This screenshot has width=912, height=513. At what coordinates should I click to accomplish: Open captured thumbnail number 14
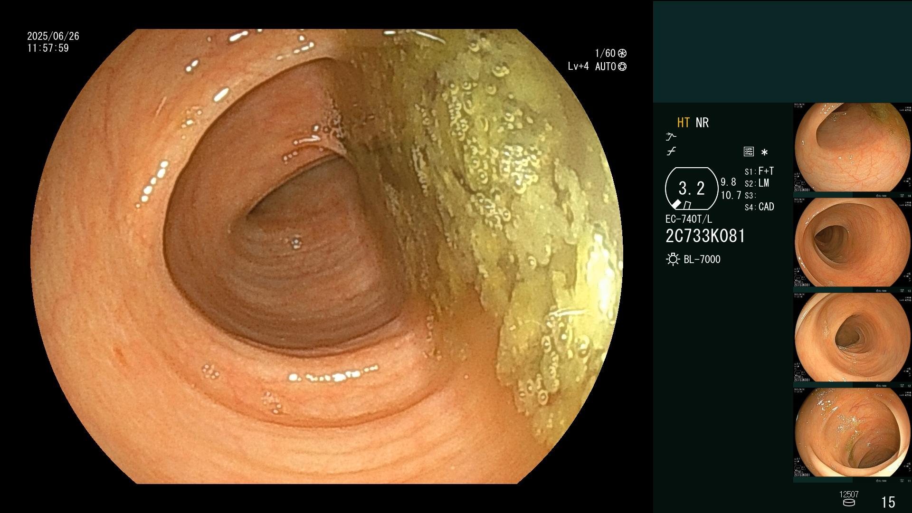(x=853, y=147)
